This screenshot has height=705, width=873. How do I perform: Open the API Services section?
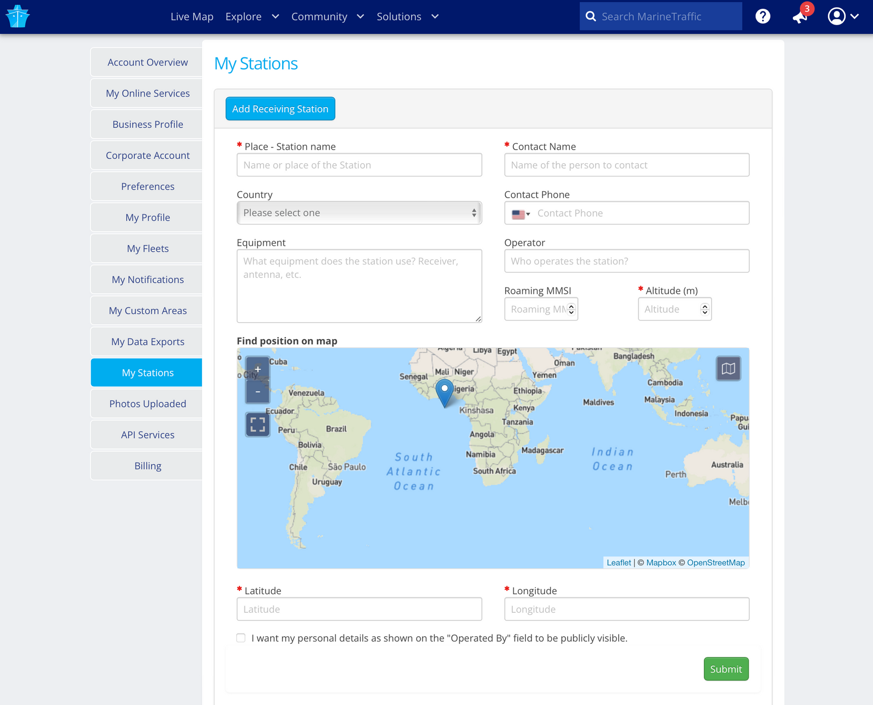coord(147,435)
